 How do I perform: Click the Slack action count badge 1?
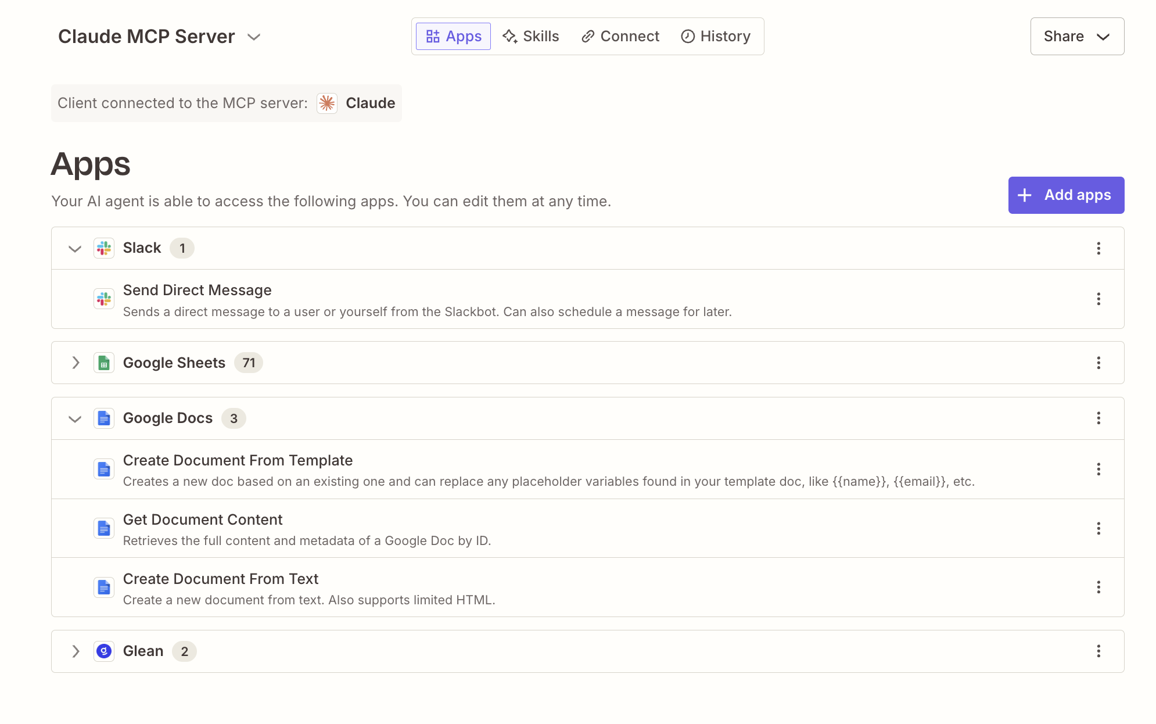(182, 248)
